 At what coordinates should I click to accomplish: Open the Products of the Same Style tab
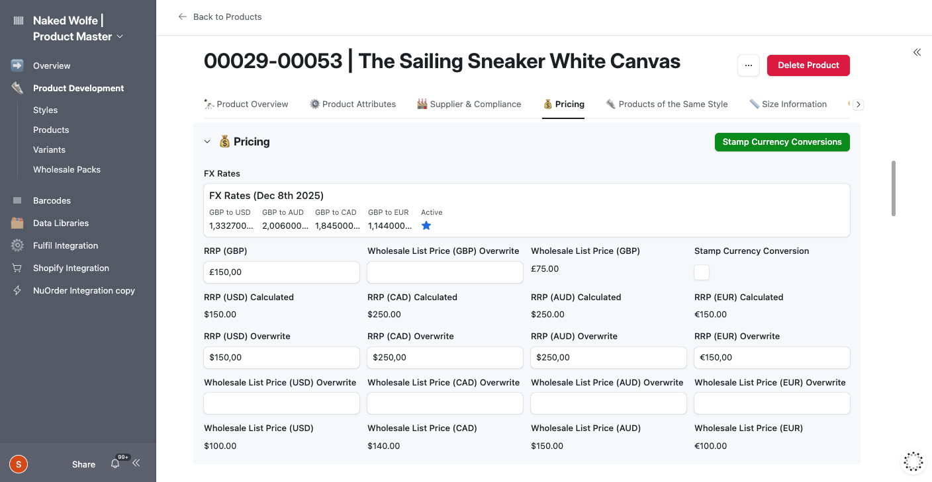click(667, 104)
